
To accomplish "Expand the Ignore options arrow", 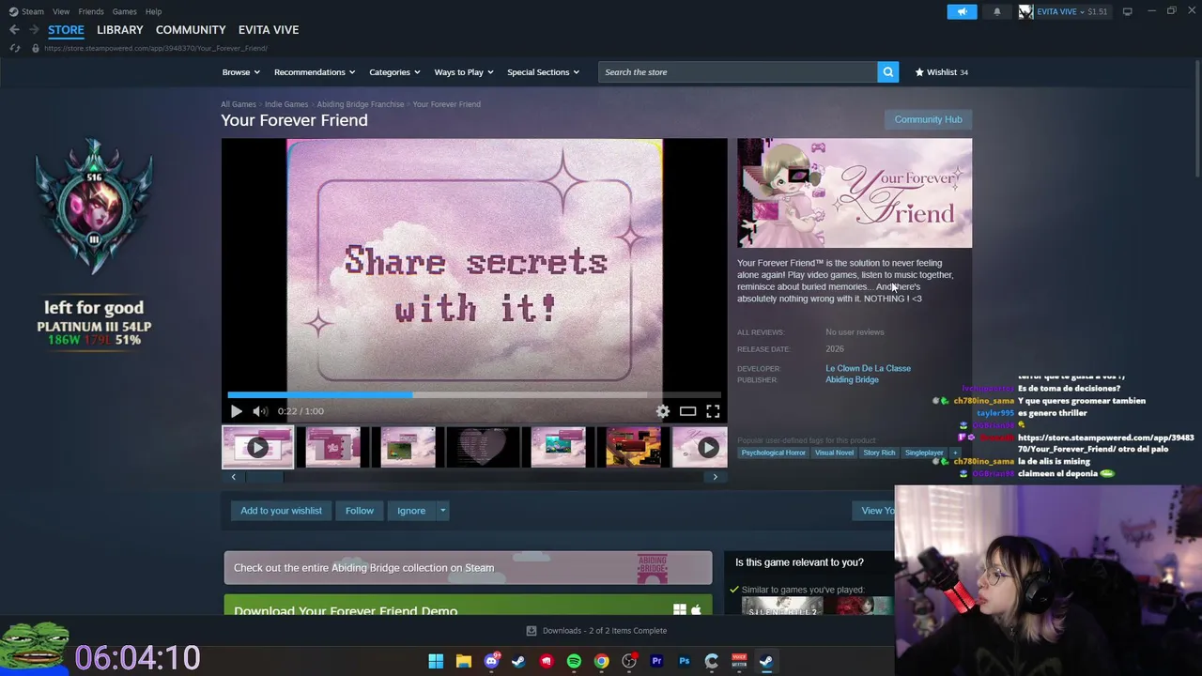I will 442,511.
